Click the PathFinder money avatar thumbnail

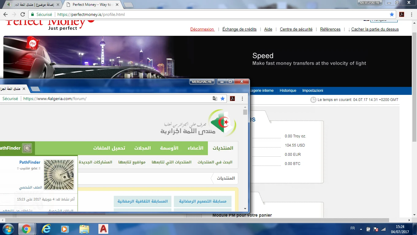tap(59, 174)
